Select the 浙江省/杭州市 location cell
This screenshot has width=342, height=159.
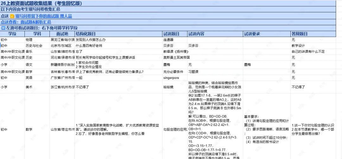(62, 87)
